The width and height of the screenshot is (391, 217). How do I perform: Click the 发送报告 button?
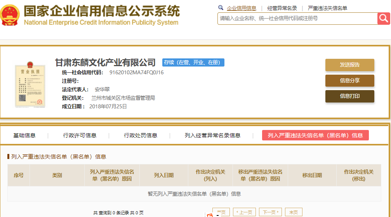349,65
